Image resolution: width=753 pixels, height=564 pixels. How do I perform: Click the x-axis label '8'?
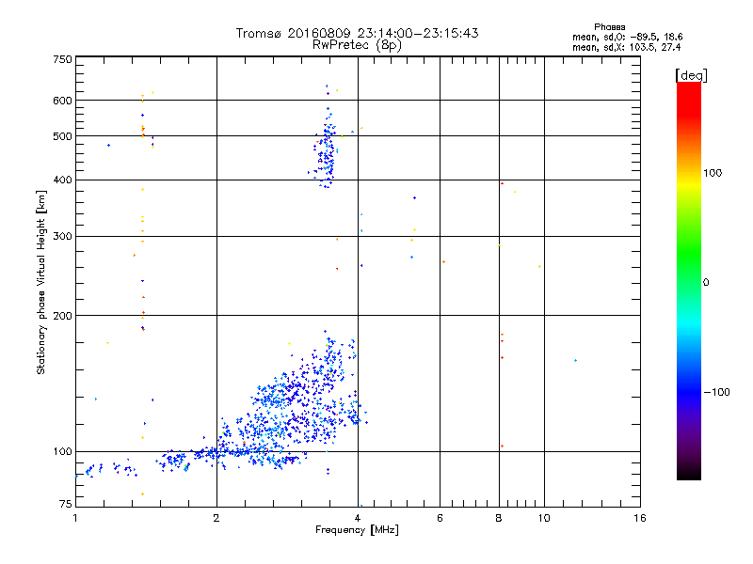pyautogui.click(x=499, y=518)
